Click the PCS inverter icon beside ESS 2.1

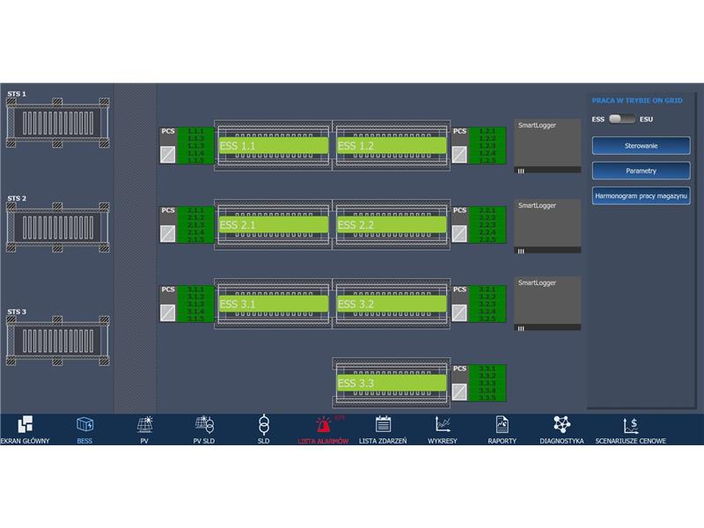coord(167,233)
